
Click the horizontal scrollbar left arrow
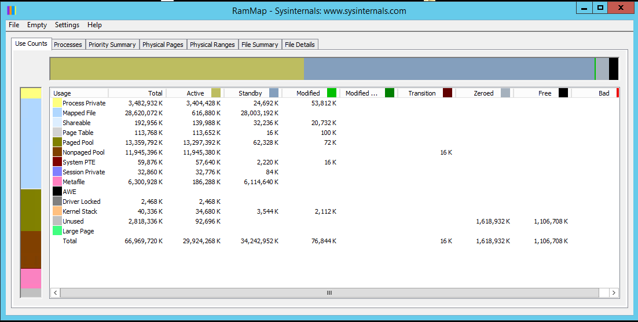point(56,292)
